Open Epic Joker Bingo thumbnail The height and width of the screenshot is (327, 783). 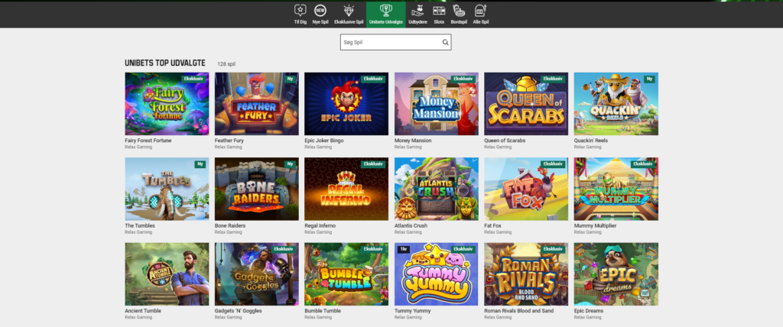pos(346,104)
